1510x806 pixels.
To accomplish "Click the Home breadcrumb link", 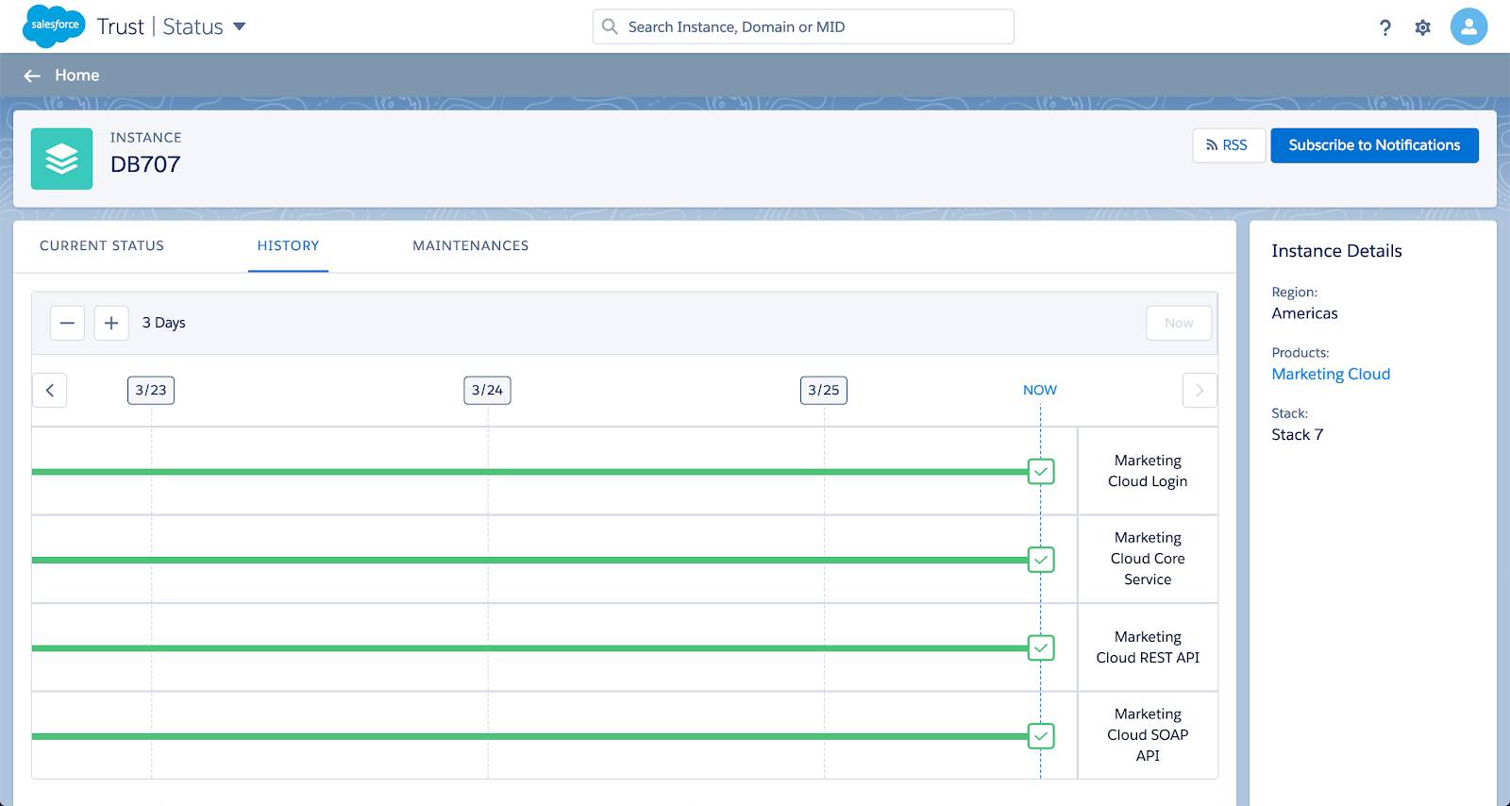I will [x=76, y=76].
